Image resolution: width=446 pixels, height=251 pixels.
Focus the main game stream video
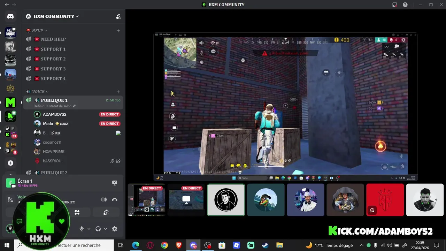coord(286,107)
